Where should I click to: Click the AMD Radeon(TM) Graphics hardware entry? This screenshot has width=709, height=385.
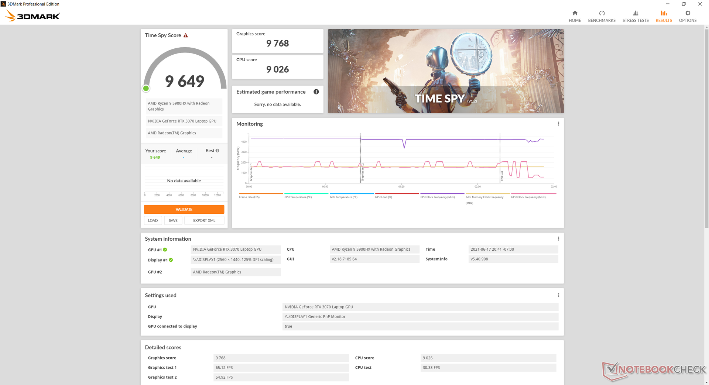[184, 133]
